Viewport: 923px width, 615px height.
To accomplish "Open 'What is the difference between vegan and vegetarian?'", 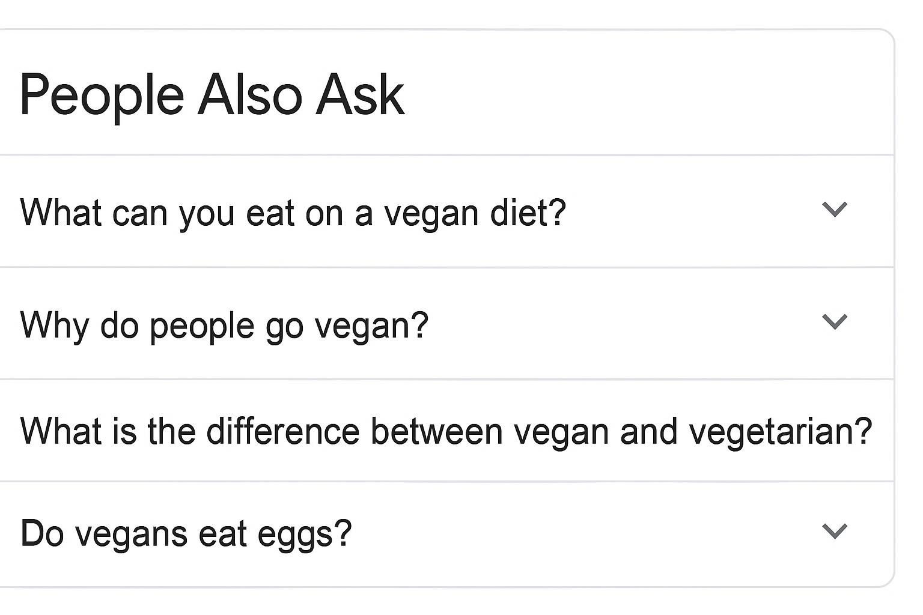I will pos(445,431).
